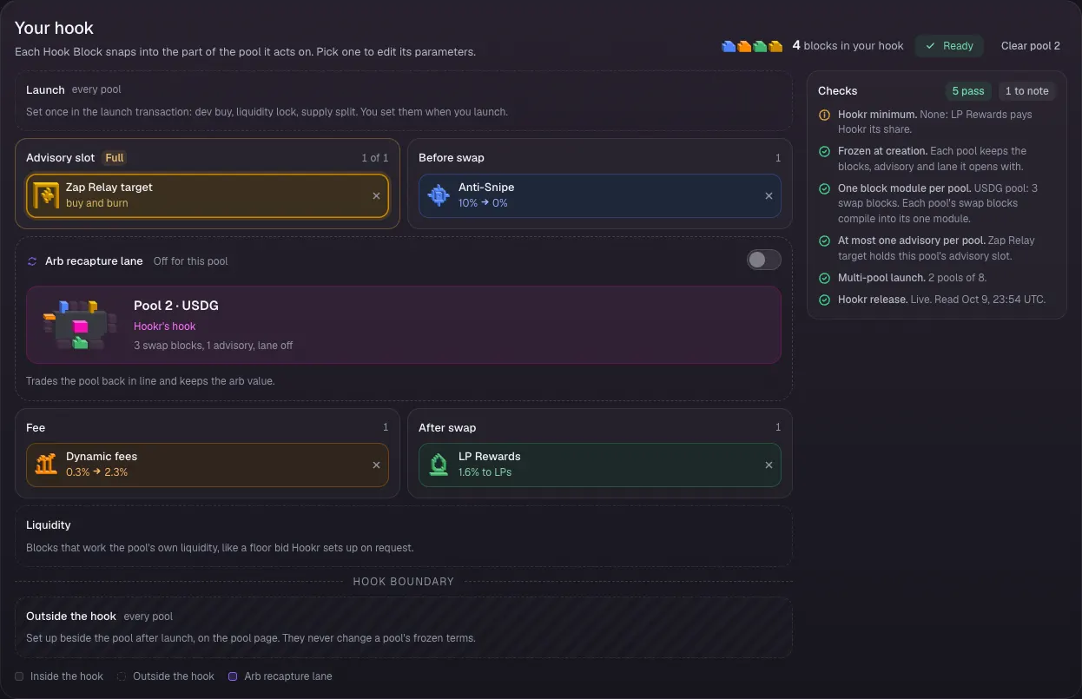The width and height of the screenshot is (1082, 699).
Task: Remove the Anti-Snipe block
Action: 769,195
